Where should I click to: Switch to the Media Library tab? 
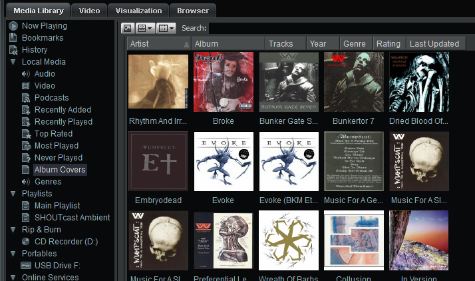click(x=39, y=11)
